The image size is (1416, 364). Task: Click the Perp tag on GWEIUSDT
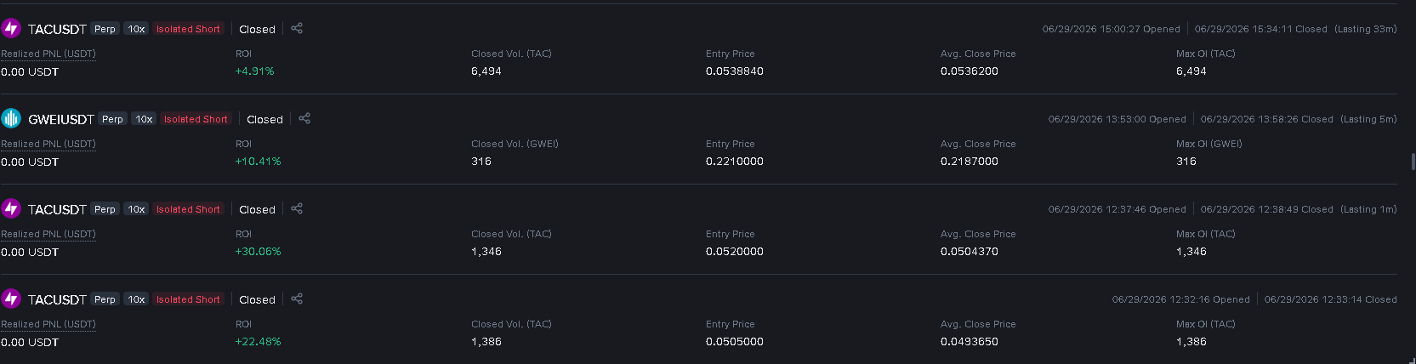(x=112, y=119)
